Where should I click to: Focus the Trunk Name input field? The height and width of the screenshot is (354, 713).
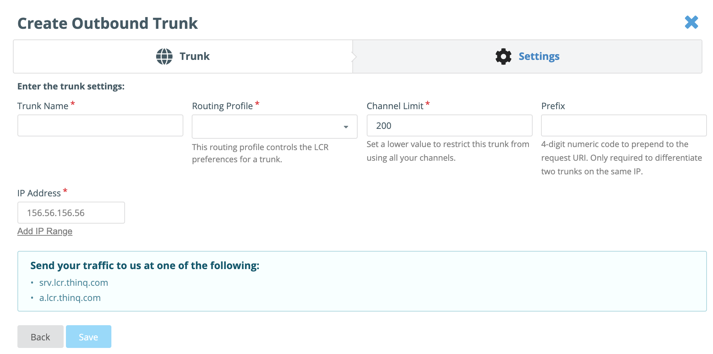100,125
